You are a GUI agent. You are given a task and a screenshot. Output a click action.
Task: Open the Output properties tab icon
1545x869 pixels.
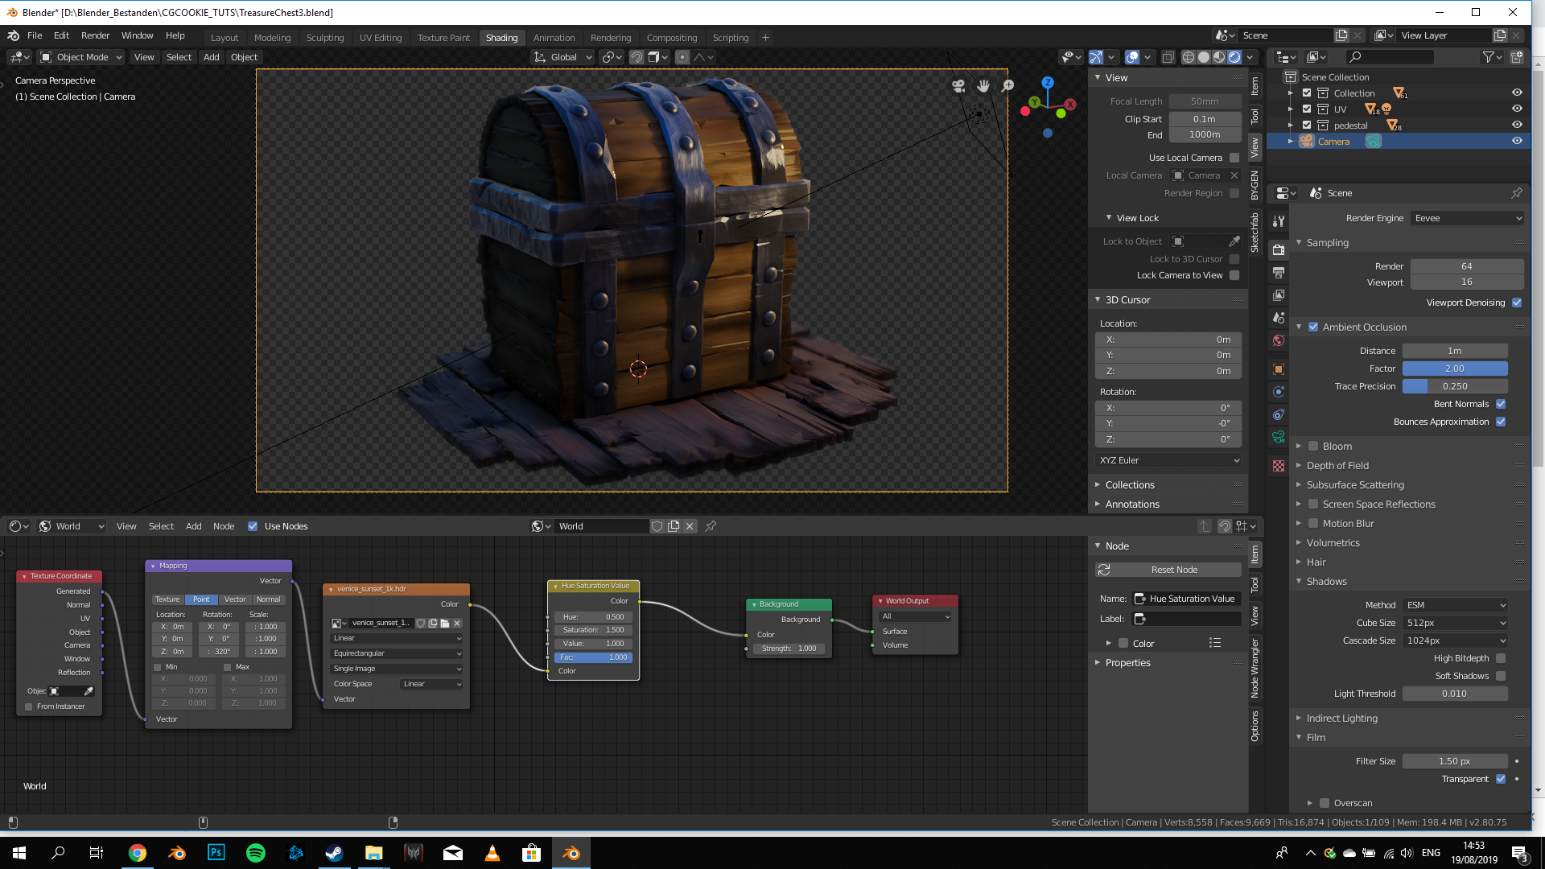tap(1279, 273)
